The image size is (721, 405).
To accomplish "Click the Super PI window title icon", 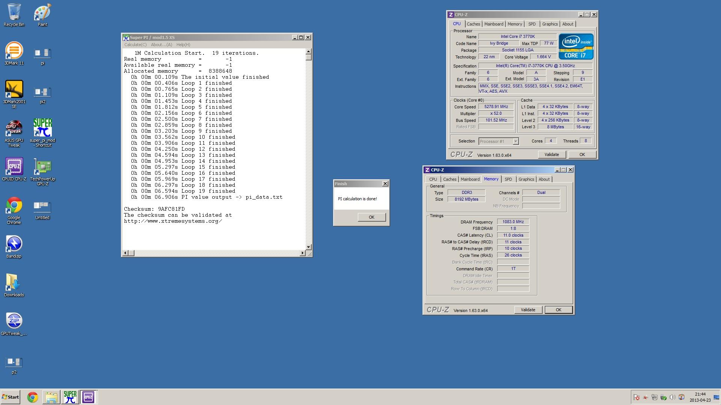I will coord(126,37).
